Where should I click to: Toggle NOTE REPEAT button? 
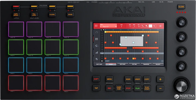click(x=16, y=15)
